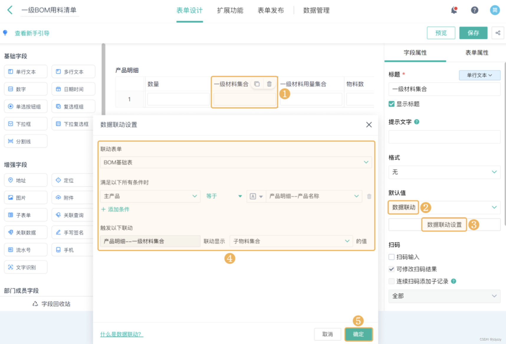Click the 标题 input with 一级材料集合
This screenshot has height=344, width=506.
(444, 89)
